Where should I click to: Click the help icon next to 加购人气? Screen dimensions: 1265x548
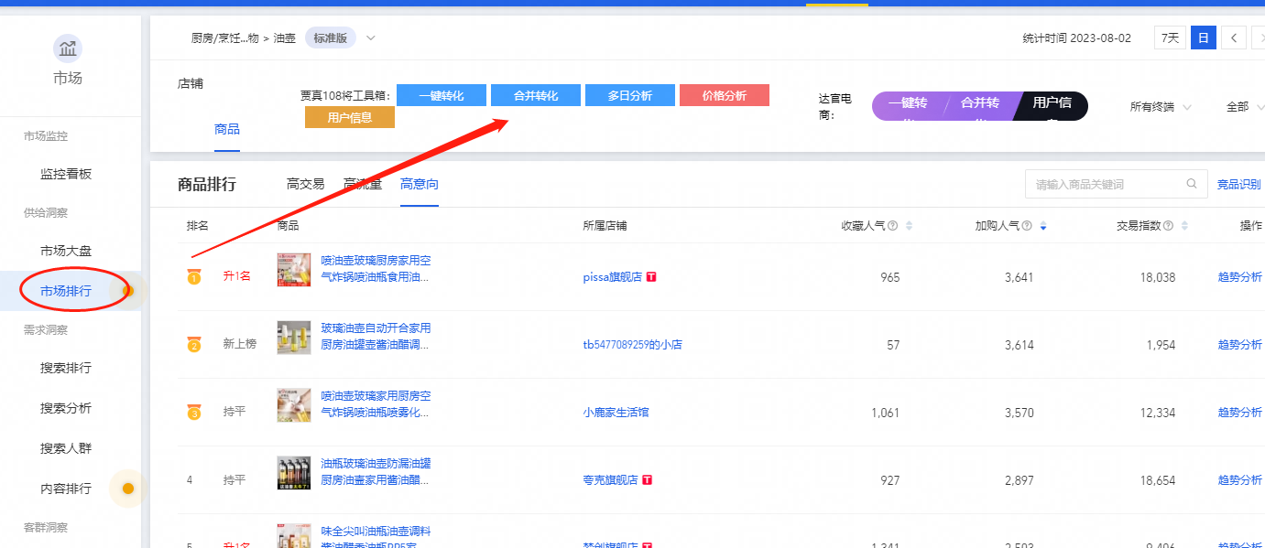click(x=1027, y=226)
